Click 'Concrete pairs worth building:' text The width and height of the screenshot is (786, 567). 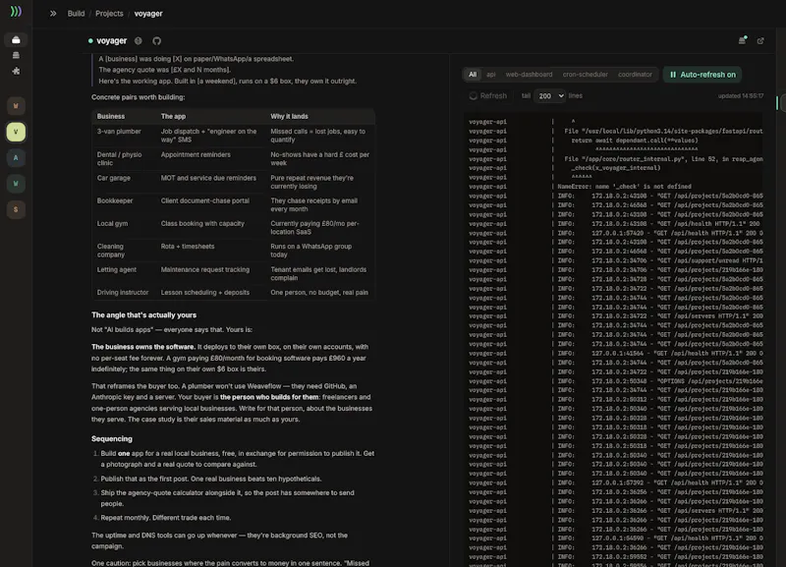coord(138,97)
